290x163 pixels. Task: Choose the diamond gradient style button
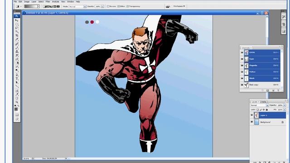(58, 6)
